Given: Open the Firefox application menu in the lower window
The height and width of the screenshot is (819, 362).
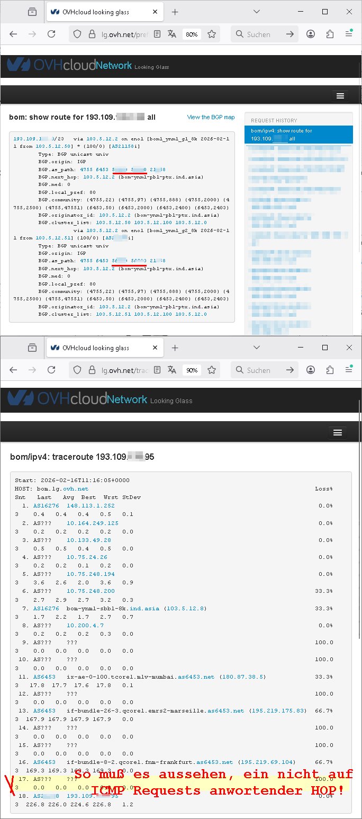Looking at the screenshot, I should pyautogui.click(x=349, y=370).
